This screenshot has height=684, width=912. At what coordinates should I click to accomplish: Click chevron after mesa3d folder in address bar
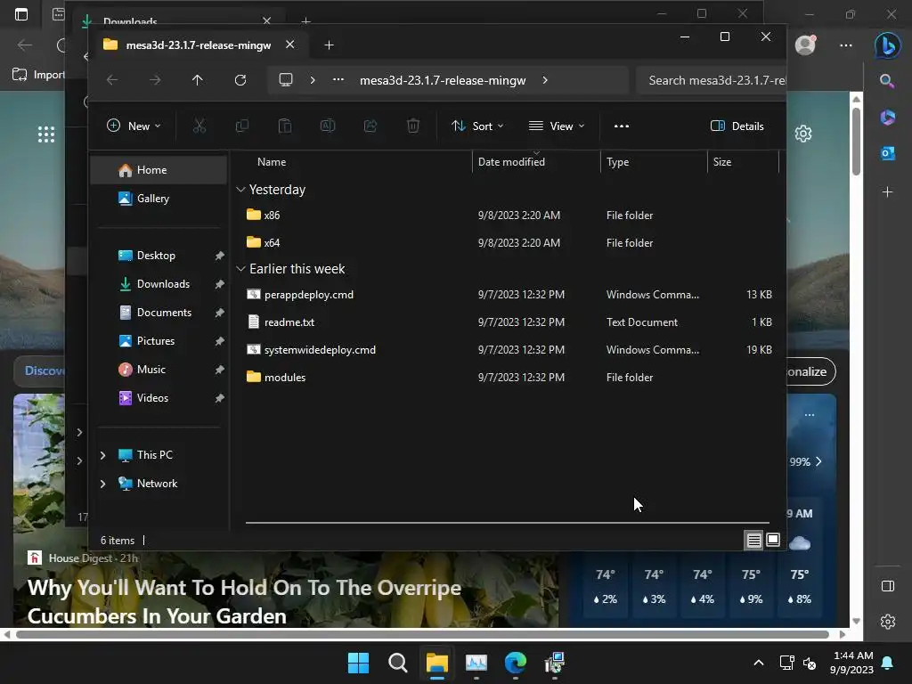coord(545,80)
